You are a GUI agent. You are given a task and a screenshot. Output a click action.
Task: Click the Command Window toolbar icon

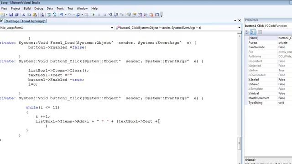157,15
